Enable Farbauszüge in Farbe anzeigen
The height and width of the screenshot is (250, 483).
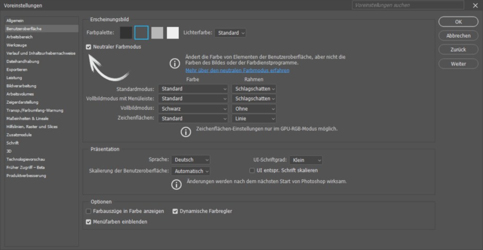pos(89,211)
